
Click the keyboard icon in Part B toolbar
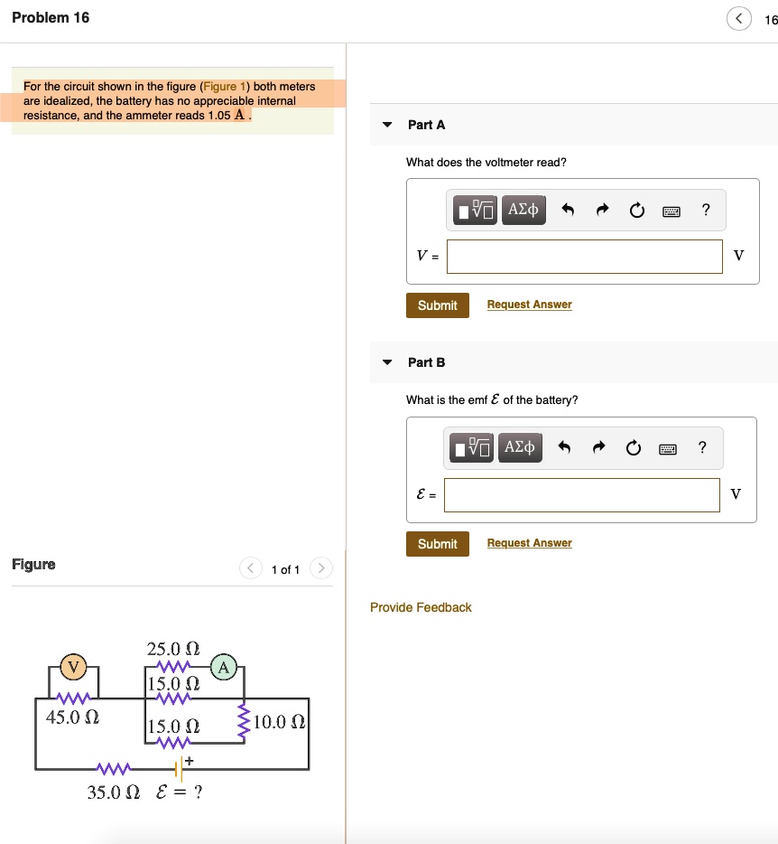pyautogui.click(x=667, y=448)
